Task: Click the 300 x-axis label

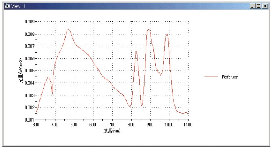Action: [x=36, y=125]
